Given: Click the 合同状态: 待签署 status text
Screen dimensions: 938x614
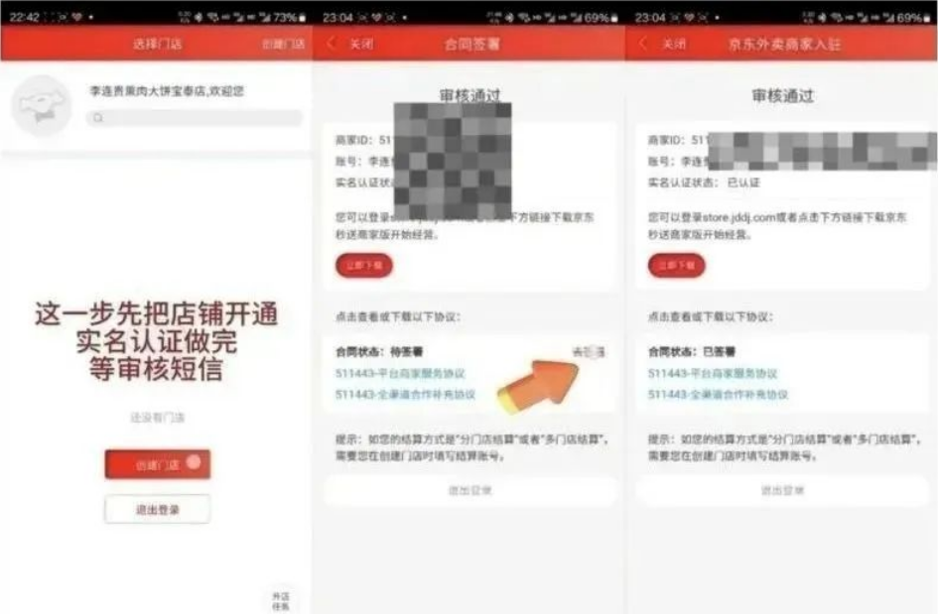Looking at the screenshot, I should click(x=379, y=352).
